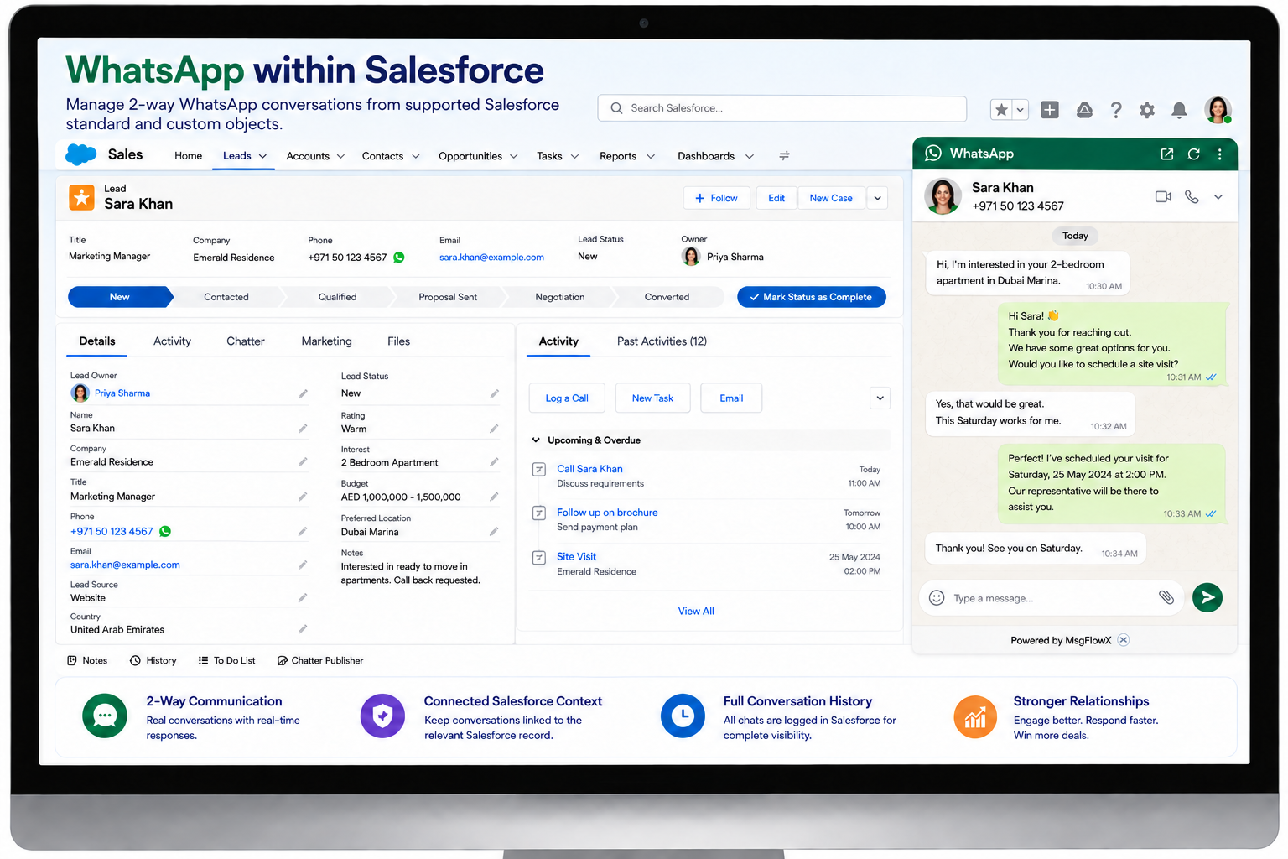Open the activity actions dropdown beside Email
Image resolution: width=1288 pixels, height=859 pixels.
tap(880, 398)
